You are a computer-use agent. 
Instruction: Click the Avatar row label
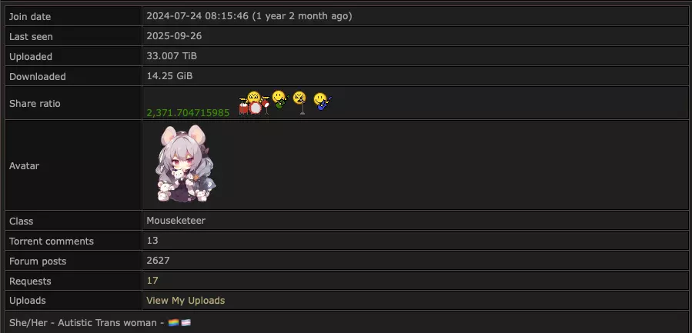25,166
